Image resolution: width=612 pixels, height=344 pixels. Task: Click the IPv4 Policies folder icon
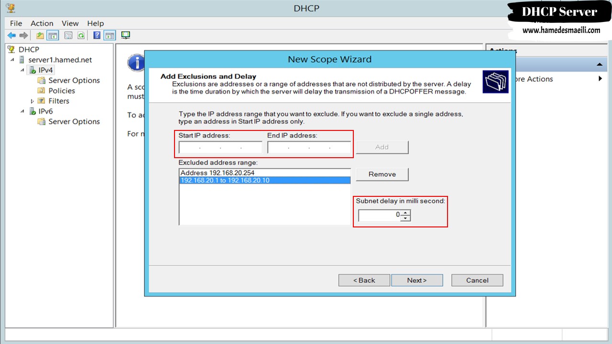click(42, 91)
